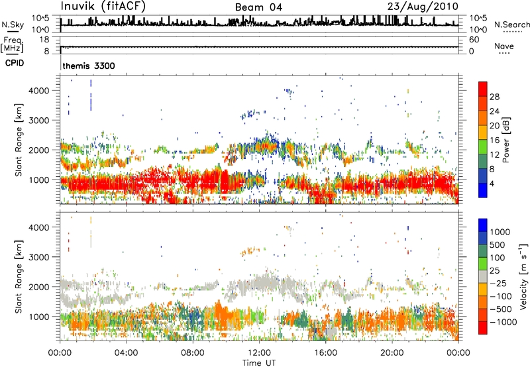Image resolution: width=530 pixels, height=367 pixels.
Task: Click the "60" tick on the Nave axis
Action: point(474,40)
